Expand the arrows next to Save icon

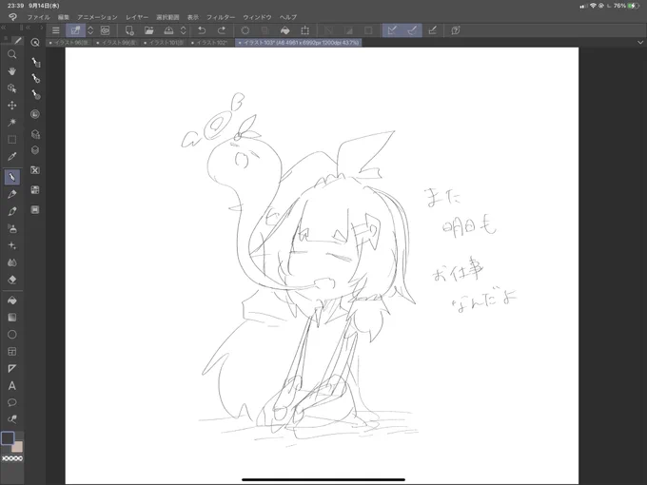[x=184, y=30]
